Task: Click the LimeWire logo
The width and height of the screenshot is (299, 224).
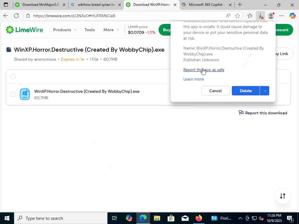Action: click(25, 30)
